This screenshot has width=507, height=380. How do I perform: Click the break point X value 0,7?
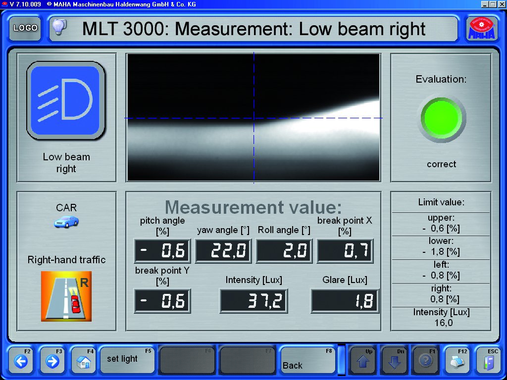pyautogui.click(x=345, y=251)
